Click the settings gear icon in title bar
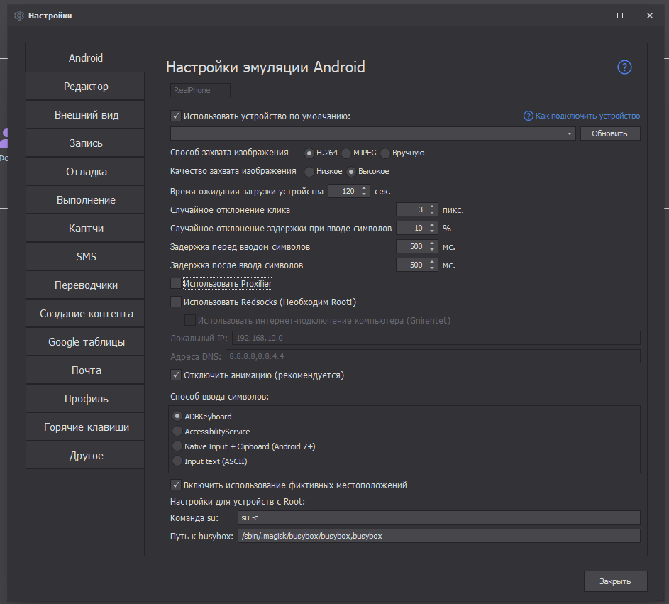The height and width of the screenshot is (604, 669). 18,16
